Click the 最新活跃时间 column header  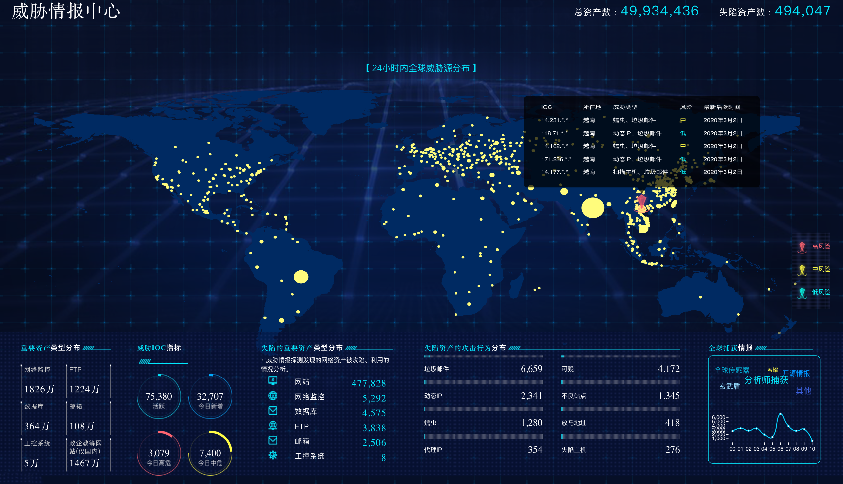click(x=722, y=107)
